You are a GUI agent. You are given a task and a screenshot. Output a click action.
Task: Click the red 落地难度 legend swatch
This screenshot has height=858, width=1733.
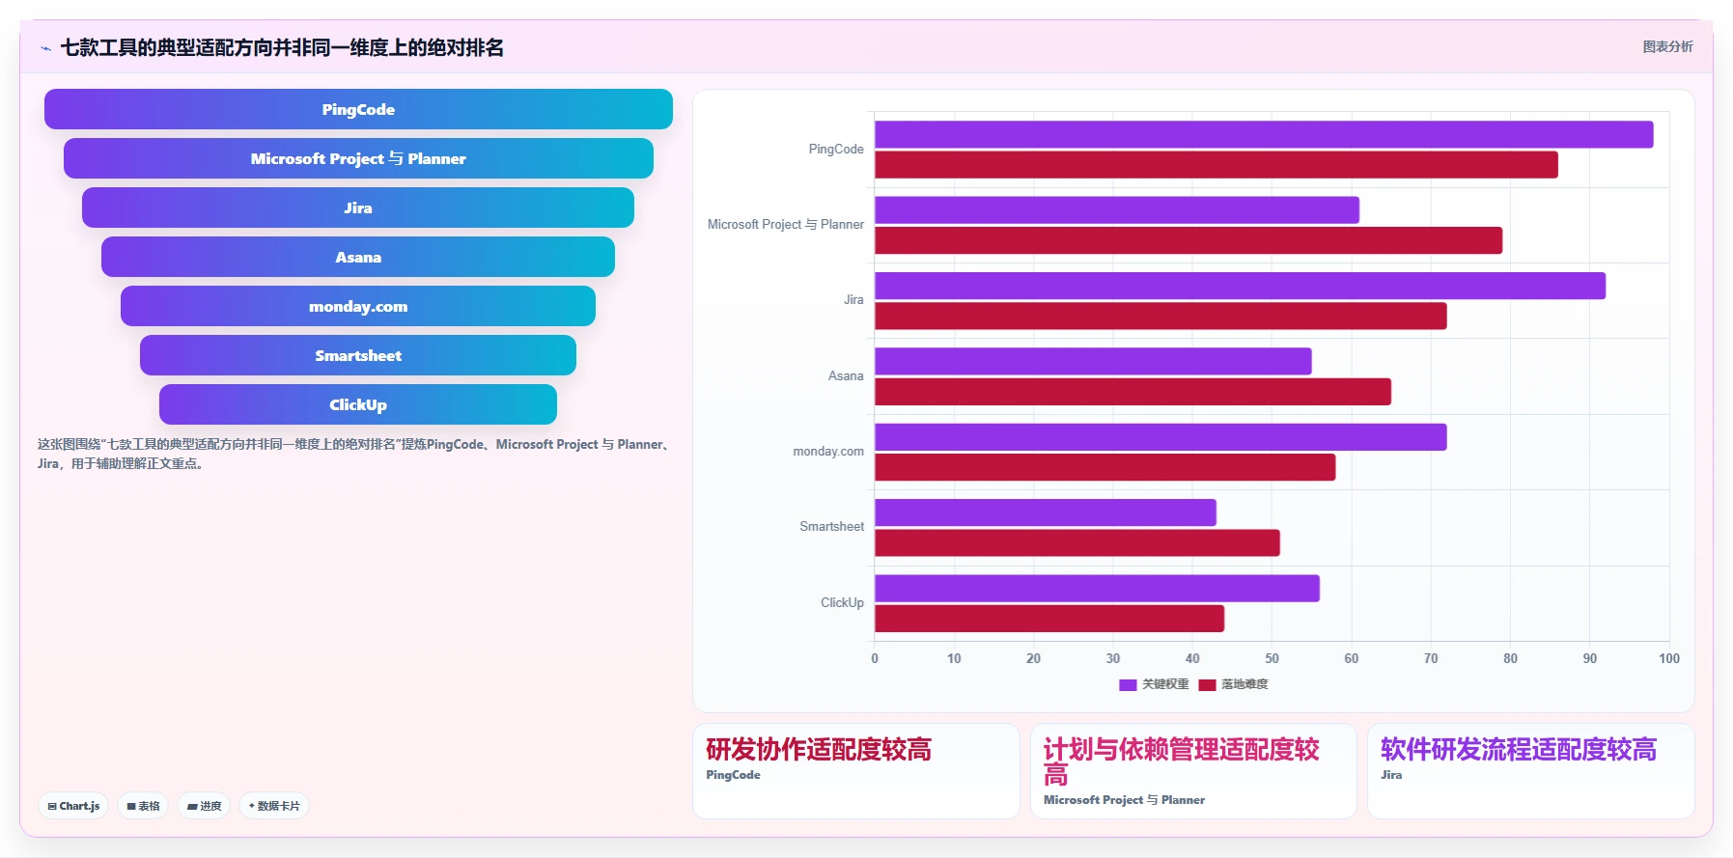1207,685
